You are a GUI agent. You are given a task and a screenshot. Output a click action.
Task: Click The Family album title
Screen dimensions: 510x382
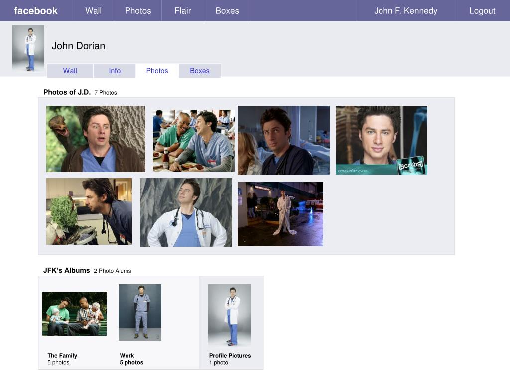(62, 355)
